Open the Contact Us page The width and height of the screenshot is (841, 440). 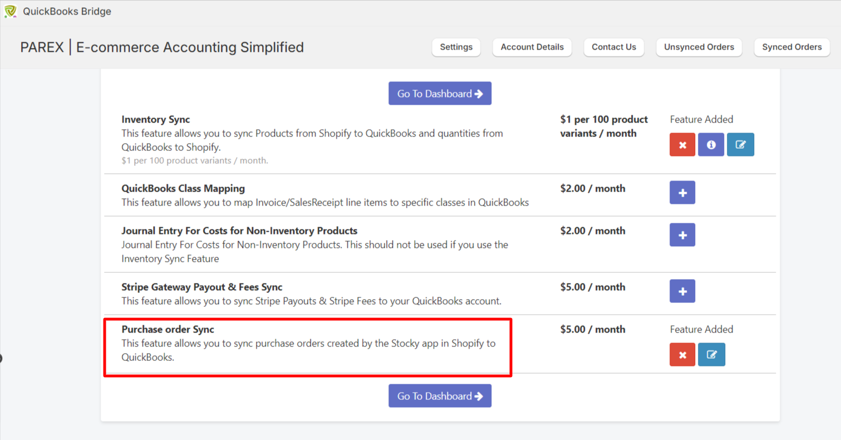[613, 47]
